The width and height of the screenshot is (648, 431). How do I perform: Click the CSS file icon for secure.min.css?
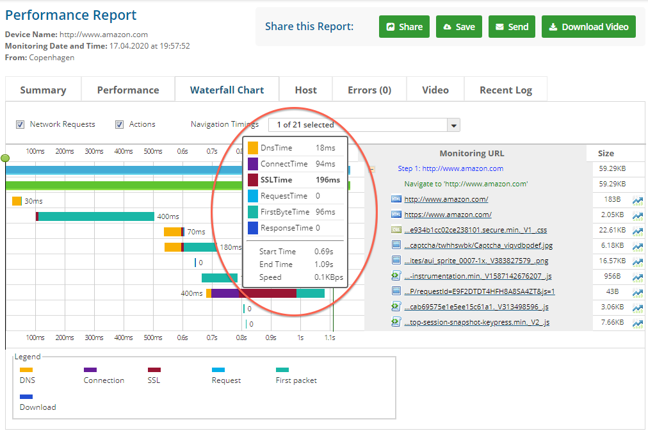pyautogui.click(x=396, y=230)
